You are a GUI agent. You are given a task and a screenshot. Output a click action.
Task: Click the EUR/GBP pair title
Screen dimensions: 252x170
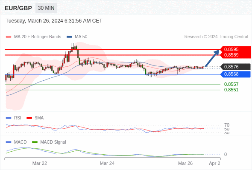[x=18, y=8]
